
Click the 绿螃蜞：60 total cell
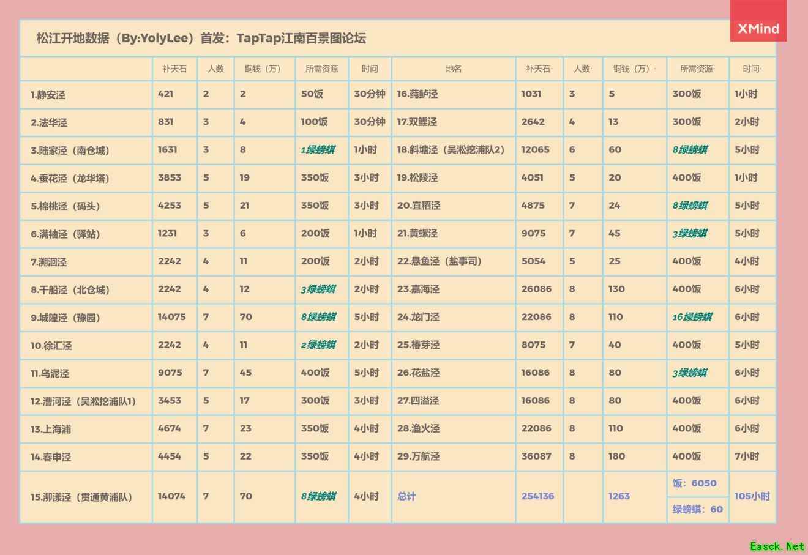(x=697, y=509)
